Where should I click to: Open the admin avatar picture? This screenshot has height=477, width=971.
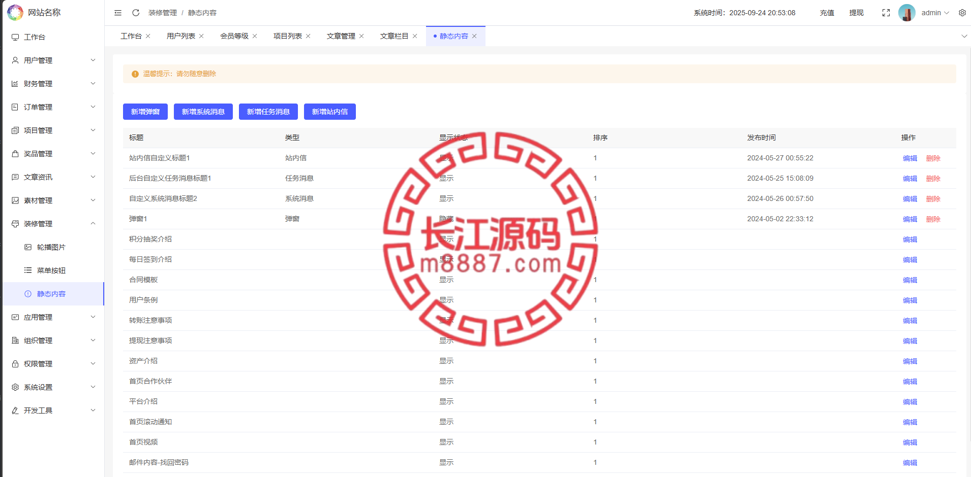click(x=907, y=13)
